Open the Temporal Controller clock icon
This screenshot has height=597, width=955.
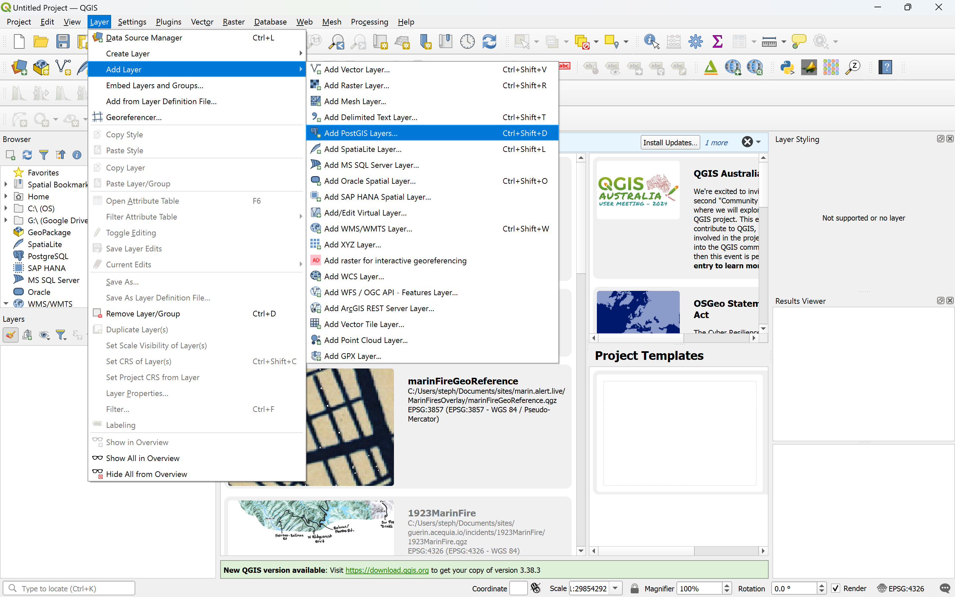pyautogui.click(x=467, y=41)
